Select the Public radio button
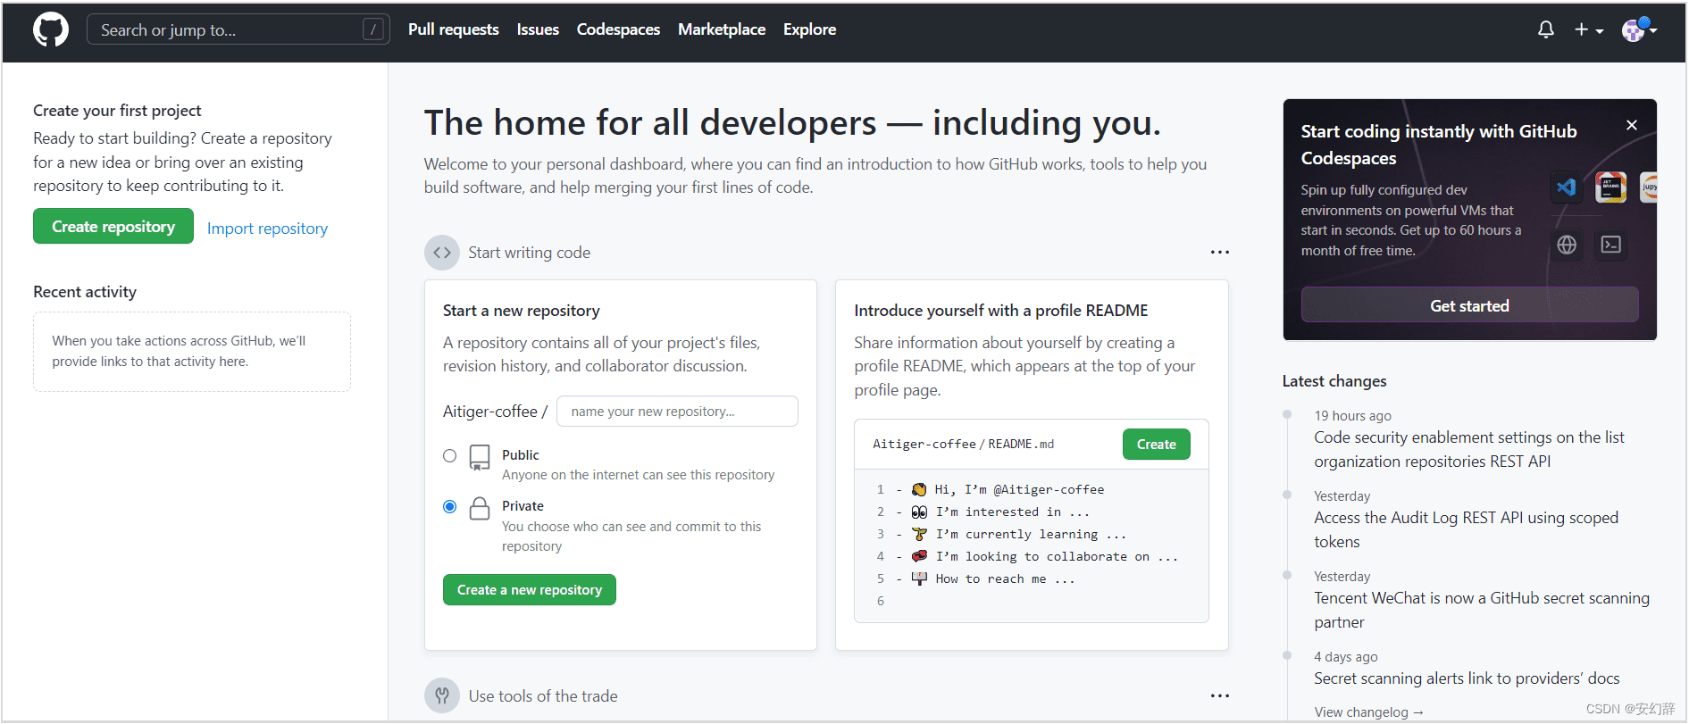The image size is (1689, 724). click(450, 456)
